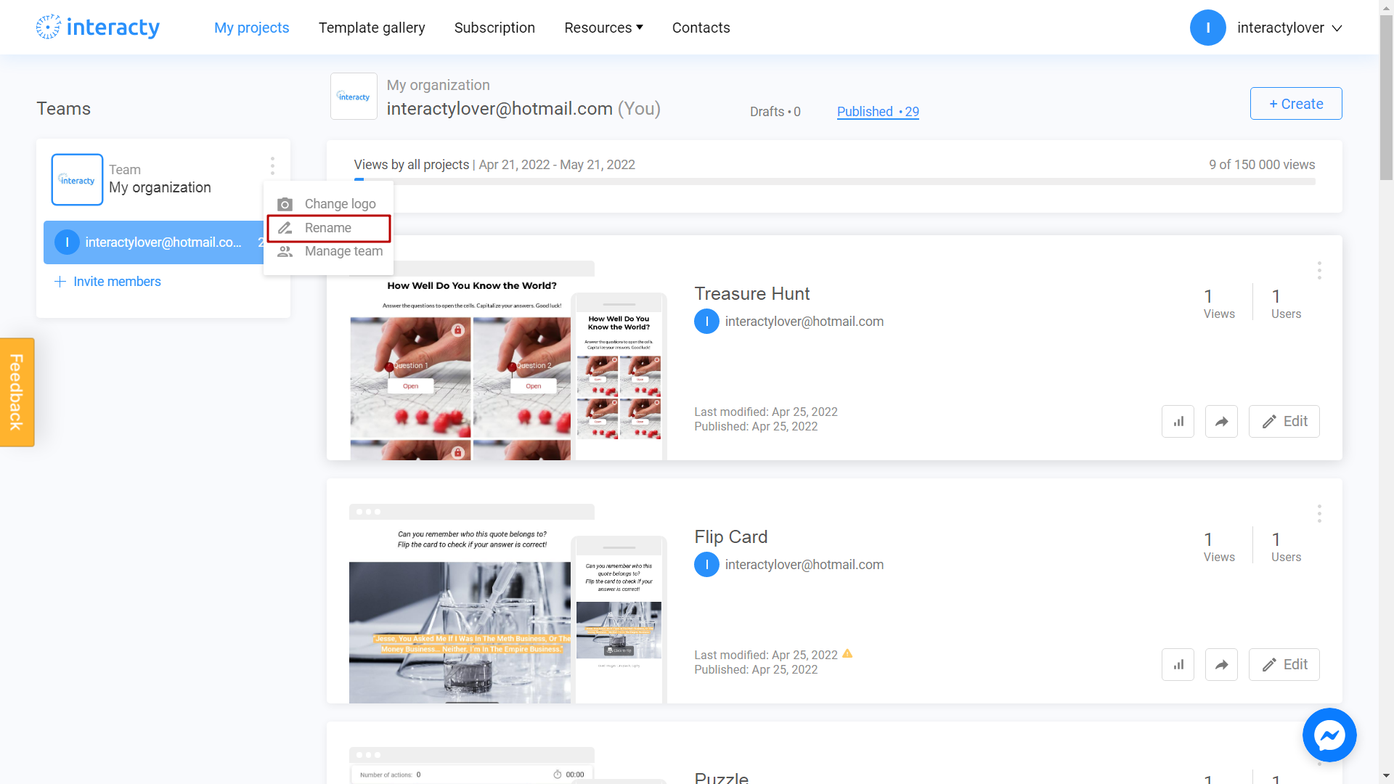The image size is (1394, 784).
Task: Click the bar chart analytics icon for Flip Card
Action: point(1180,664)
